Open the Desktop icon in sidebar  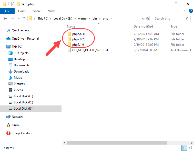click(11, 59)
